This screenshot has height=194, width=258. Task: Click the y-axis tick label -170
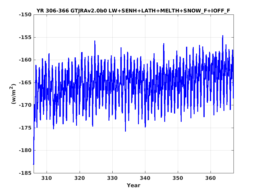click(x=25, y=105)
